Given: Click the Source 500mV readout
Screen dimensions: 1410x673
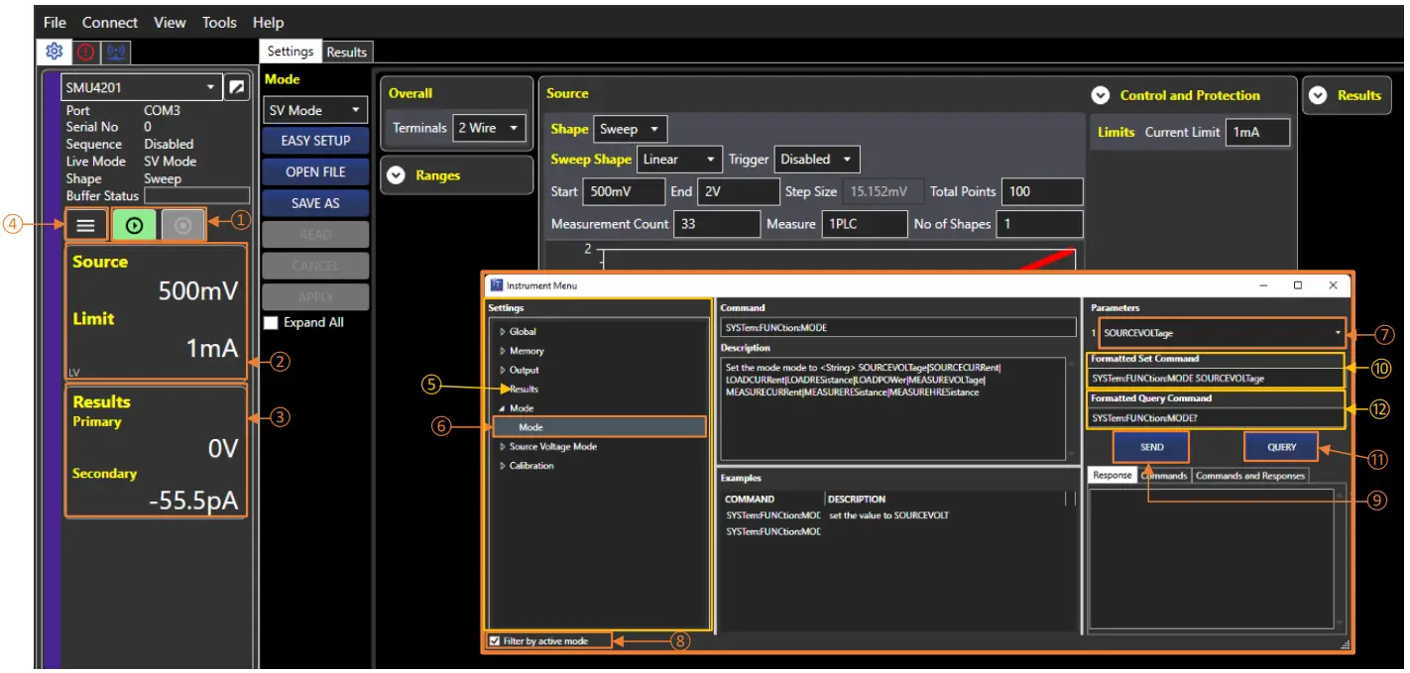Looking at the screenshot, I should [197, 291].
